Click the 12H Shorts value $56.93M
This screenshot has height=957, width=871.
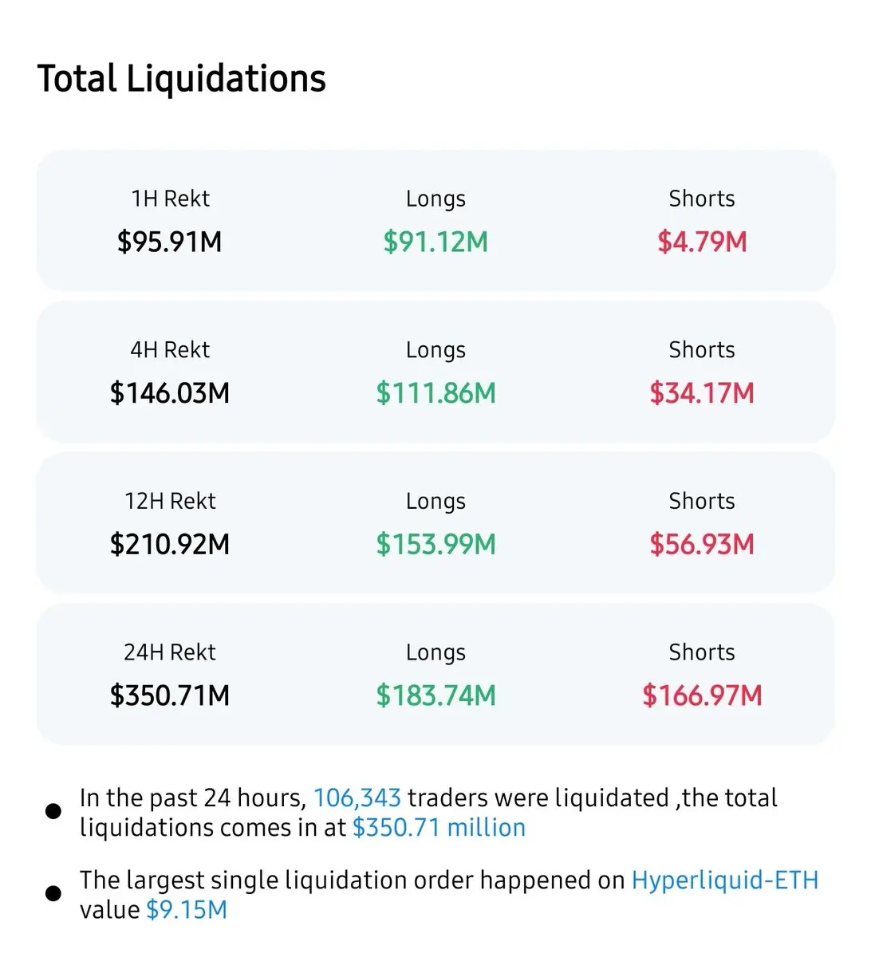(702, 545)
